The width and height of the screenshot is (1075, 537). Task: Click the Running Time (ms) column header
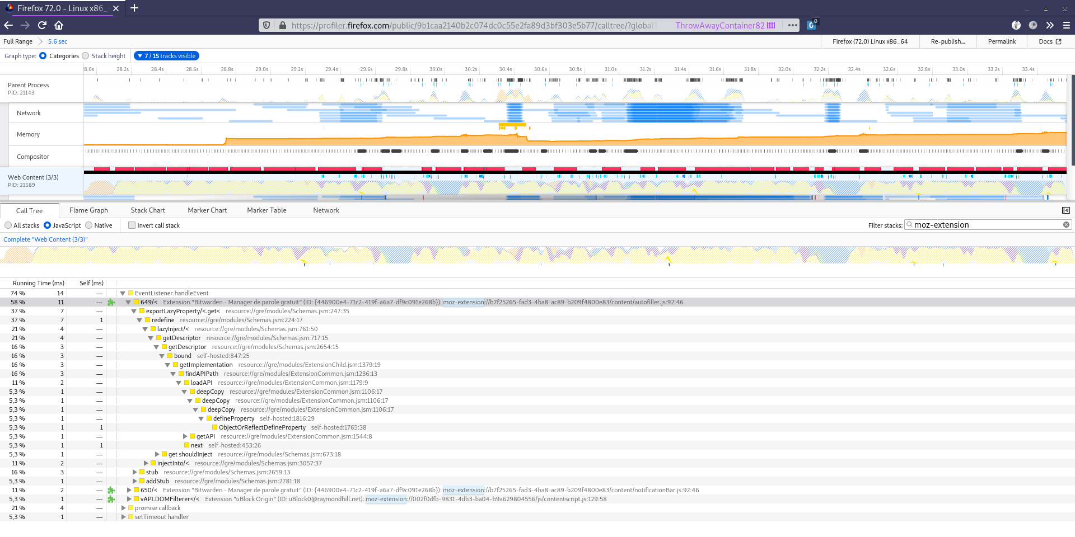tap(39, 283)
